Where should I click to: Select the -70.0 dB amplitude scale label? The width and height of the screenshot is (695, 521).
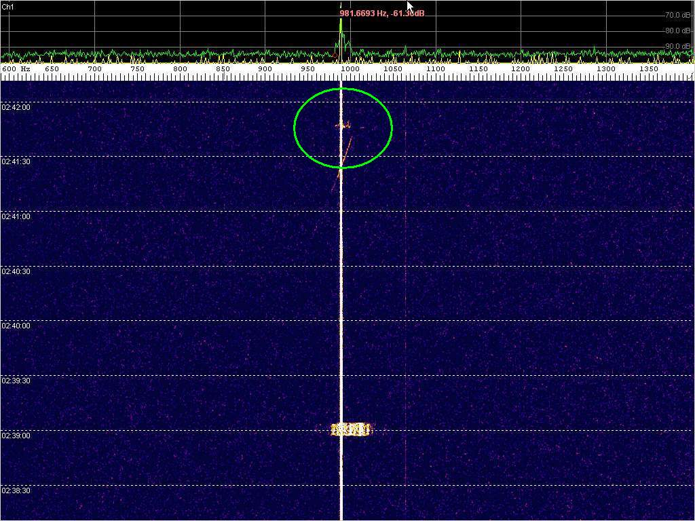coord(677,15)
